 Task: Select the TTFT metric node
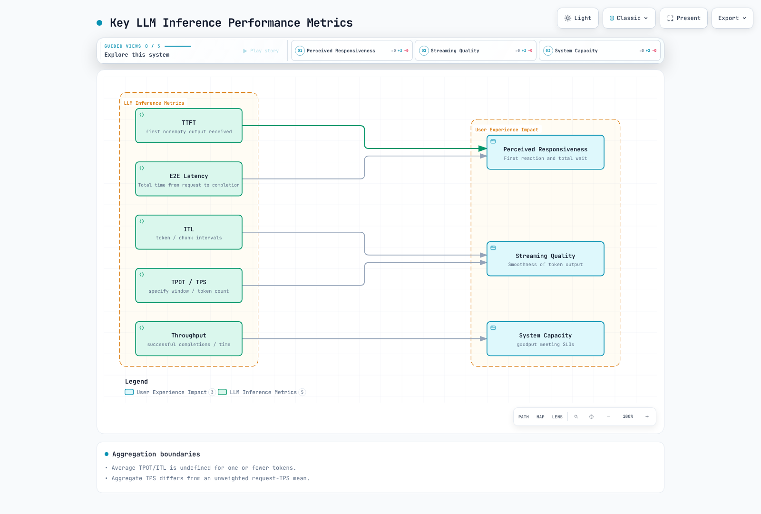pos(189,126)
